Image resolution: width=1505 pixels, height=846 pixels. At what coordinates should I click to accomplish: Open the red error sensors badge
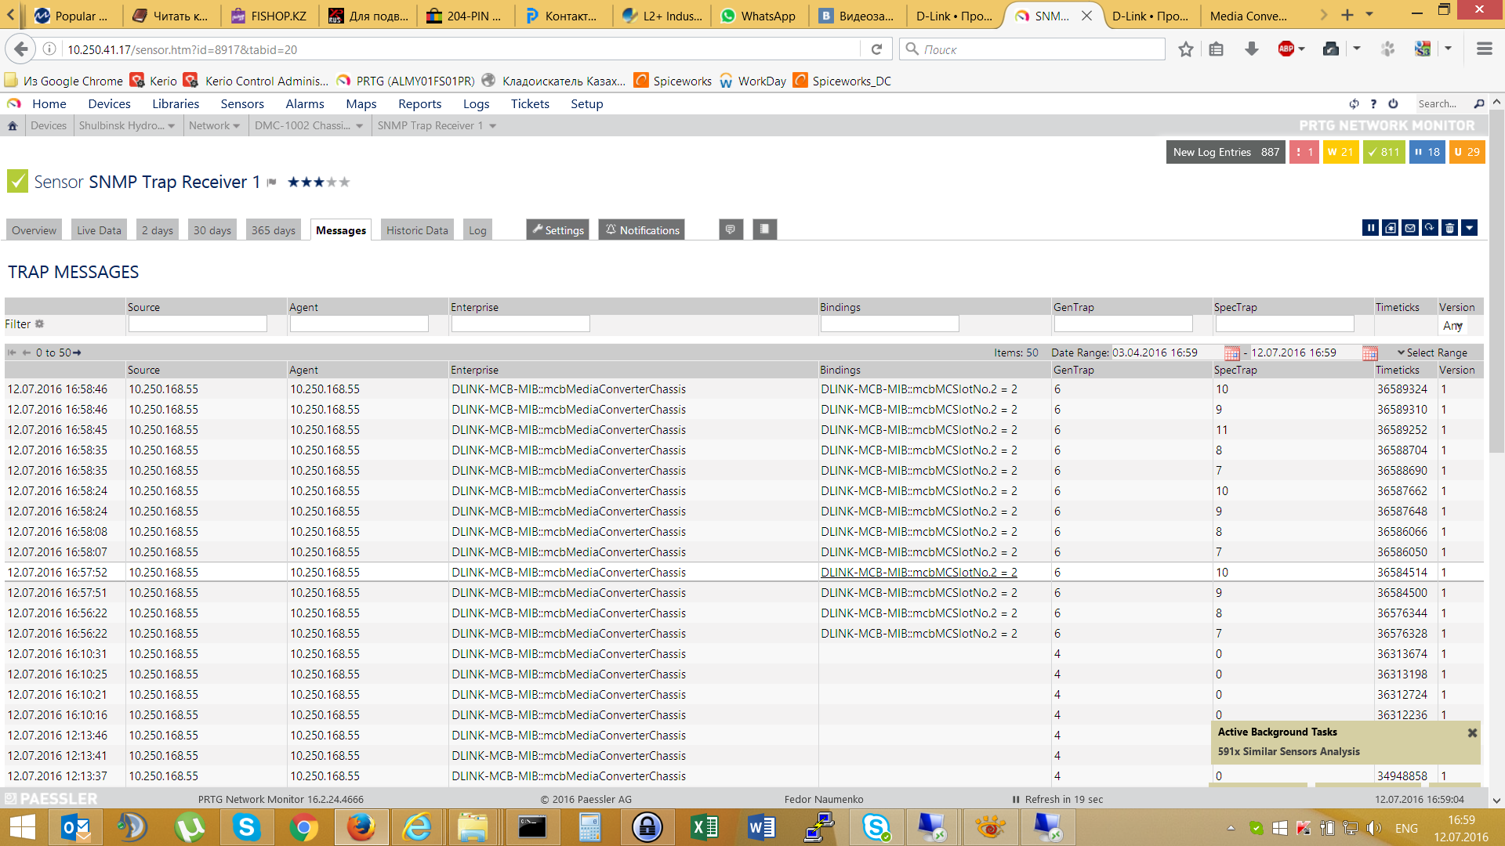point(1304,152)
